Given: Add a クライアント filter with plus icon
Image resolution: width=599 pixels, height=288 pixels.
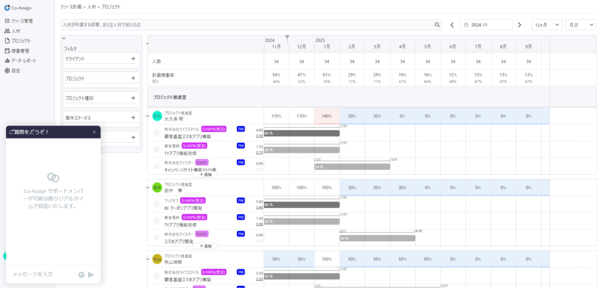Looking at the screenshot, I should coord(133,59).
